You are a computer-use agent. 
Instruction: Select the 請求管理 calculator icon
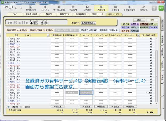[115, 8]
